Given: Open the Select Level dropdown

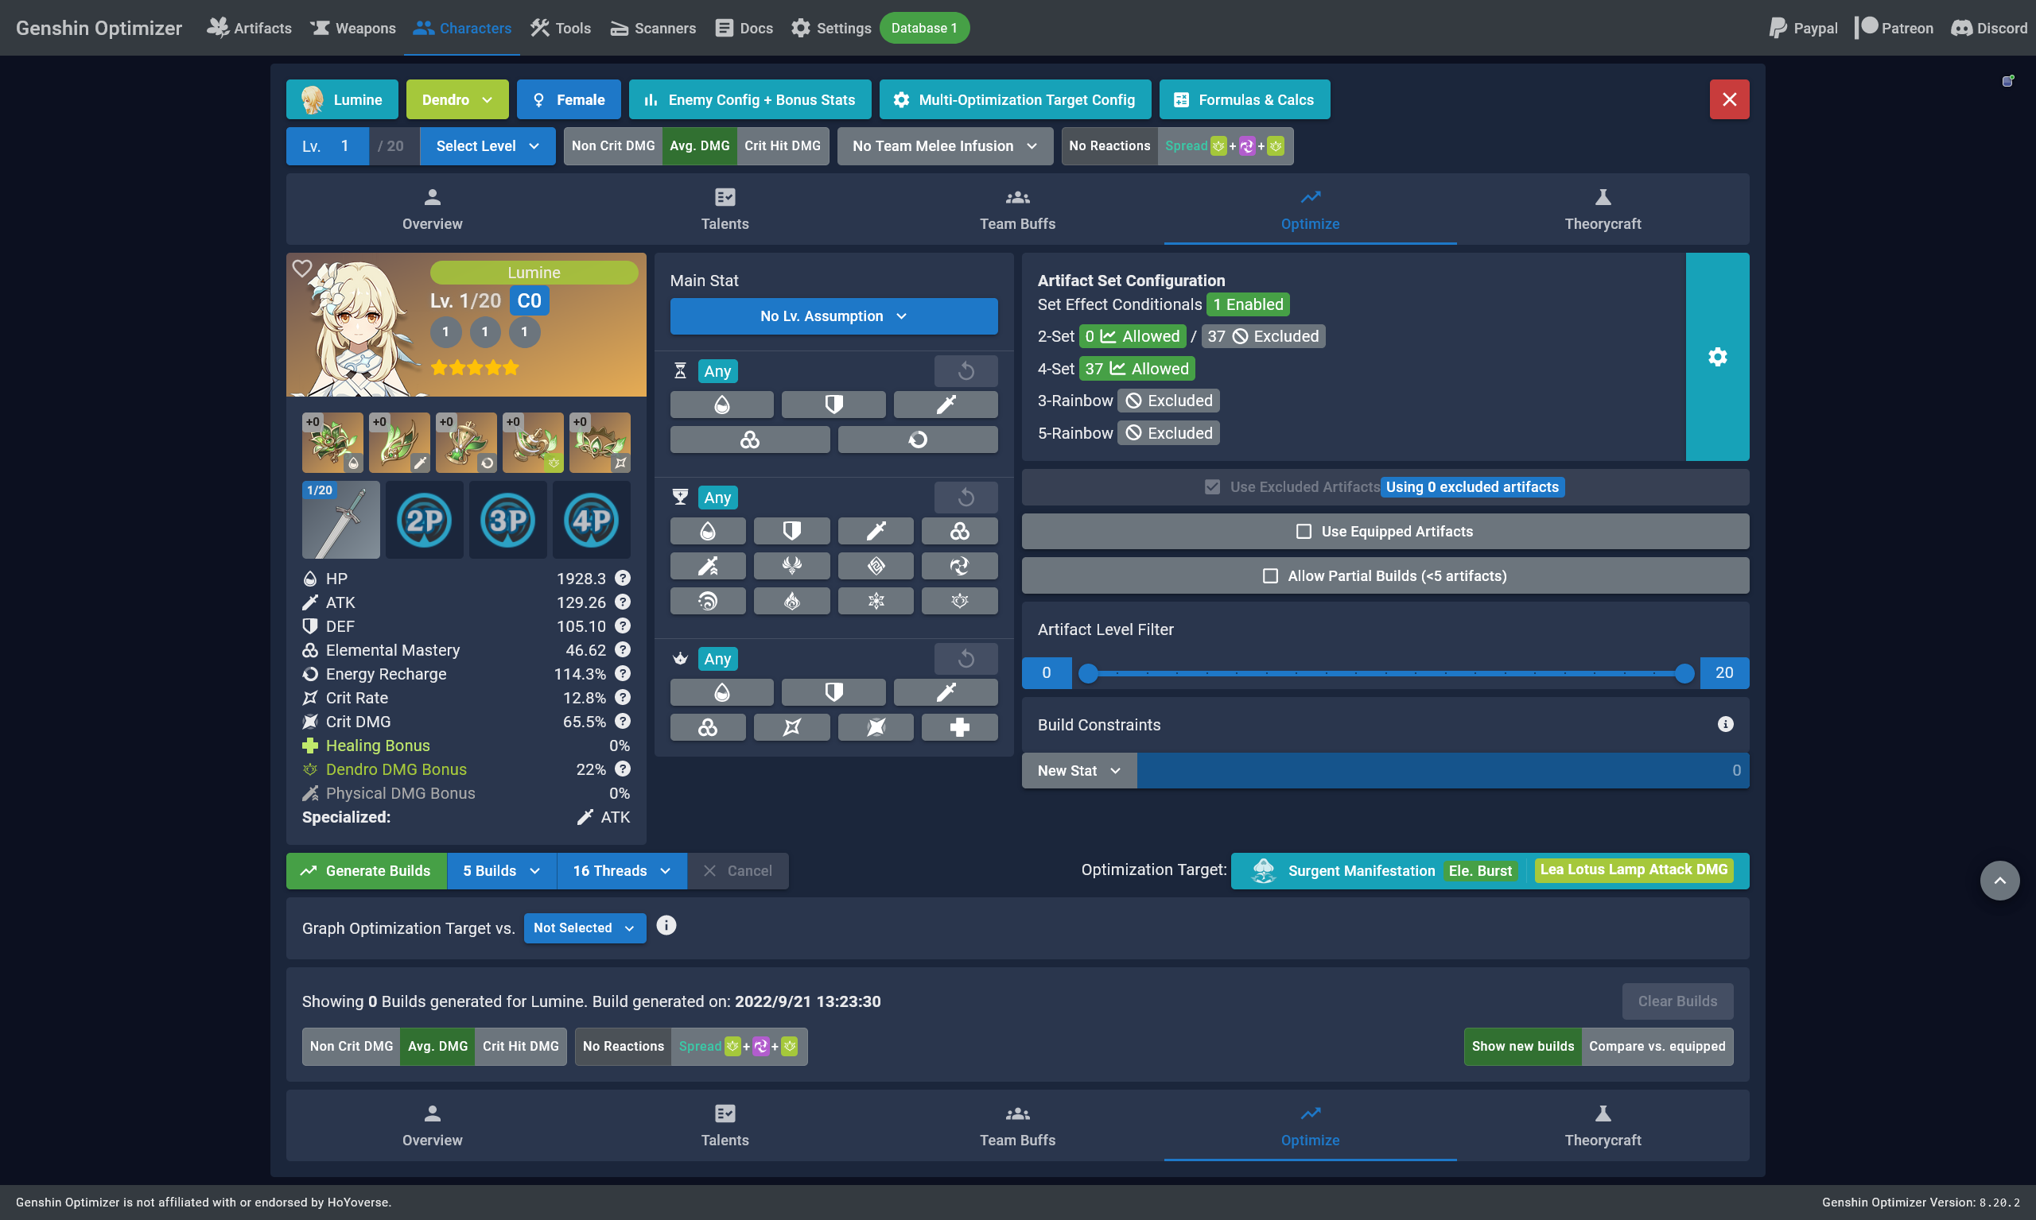Looking at the screenshot, I should click(486, 145).
